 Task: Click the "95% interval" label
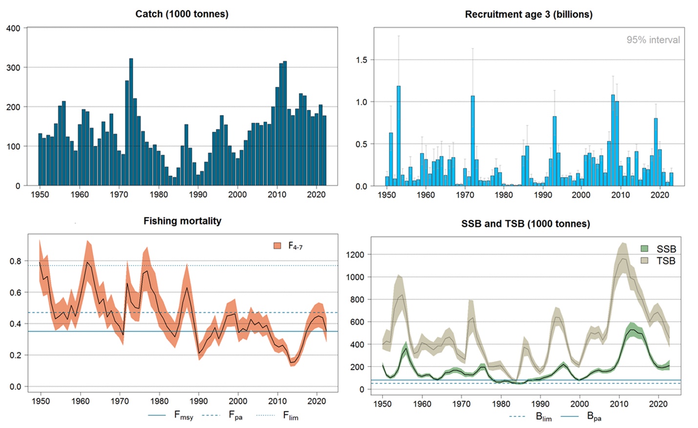tap(653, 40)
